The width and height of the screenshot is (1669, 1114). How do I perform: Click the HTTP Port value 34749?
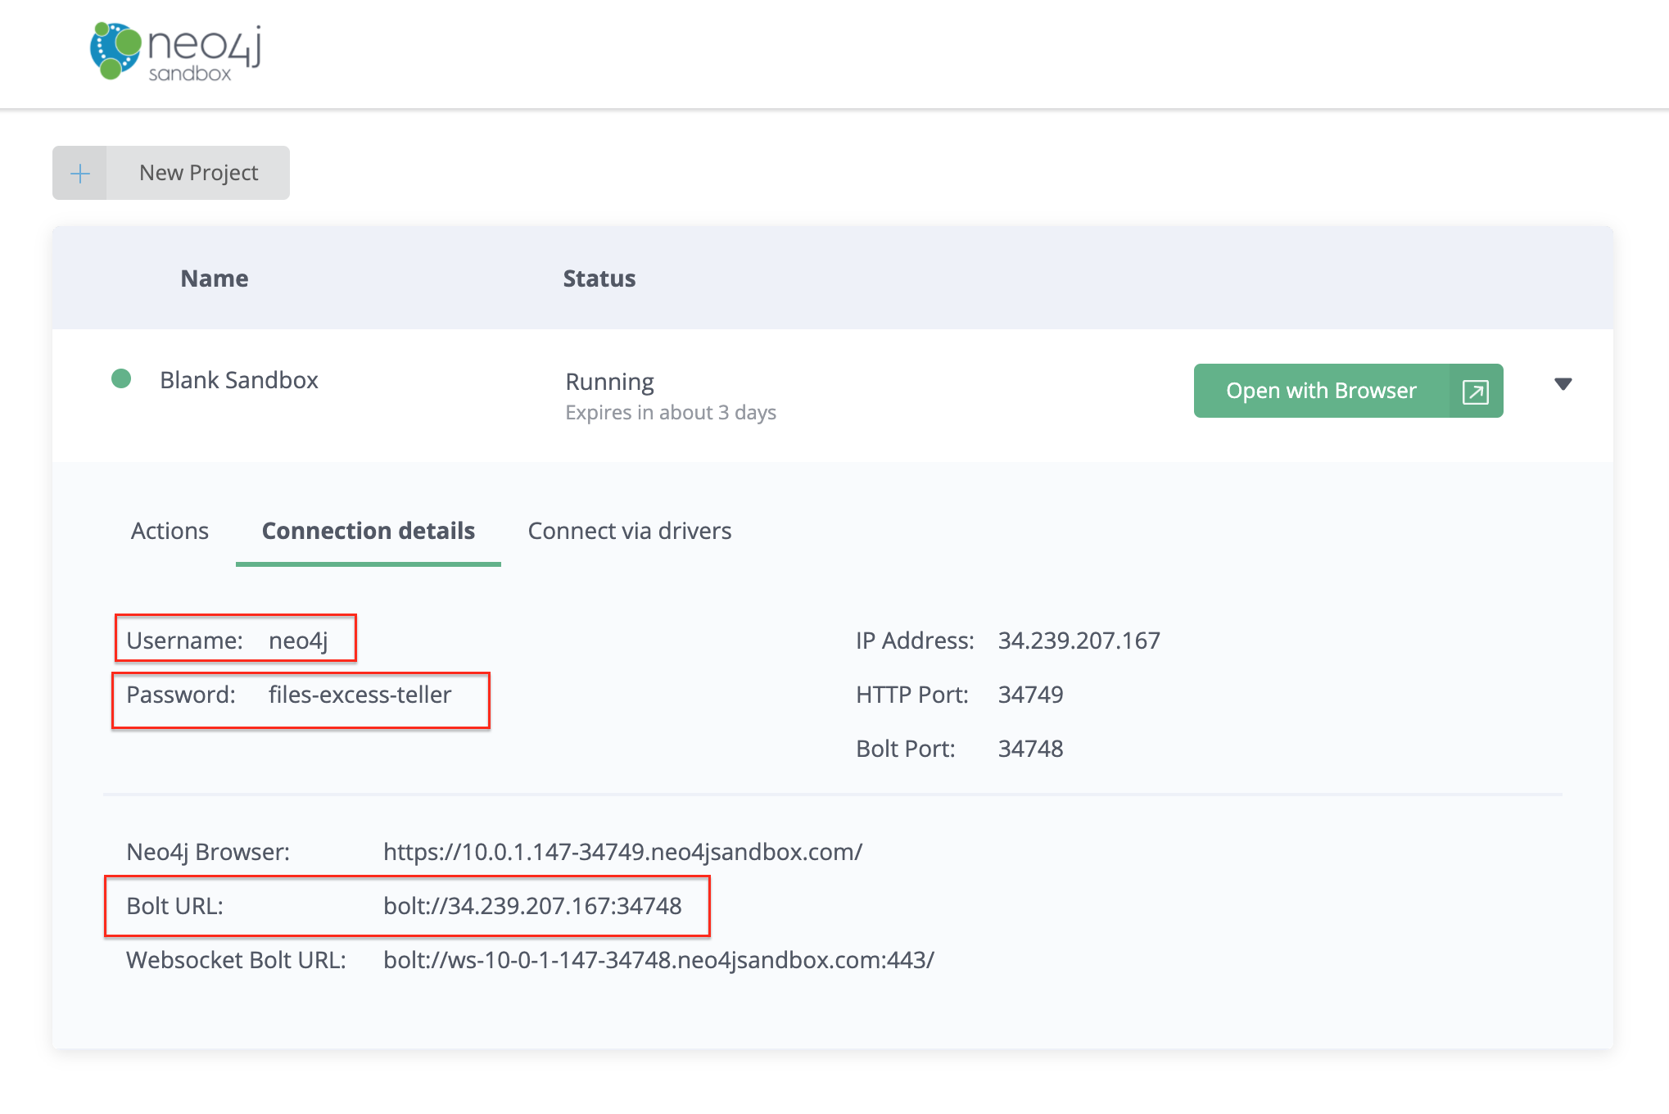click(1030, 695)
